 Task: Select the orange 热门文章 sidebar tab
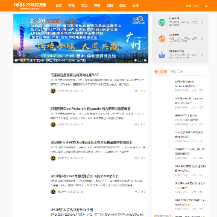coord(160,72)
